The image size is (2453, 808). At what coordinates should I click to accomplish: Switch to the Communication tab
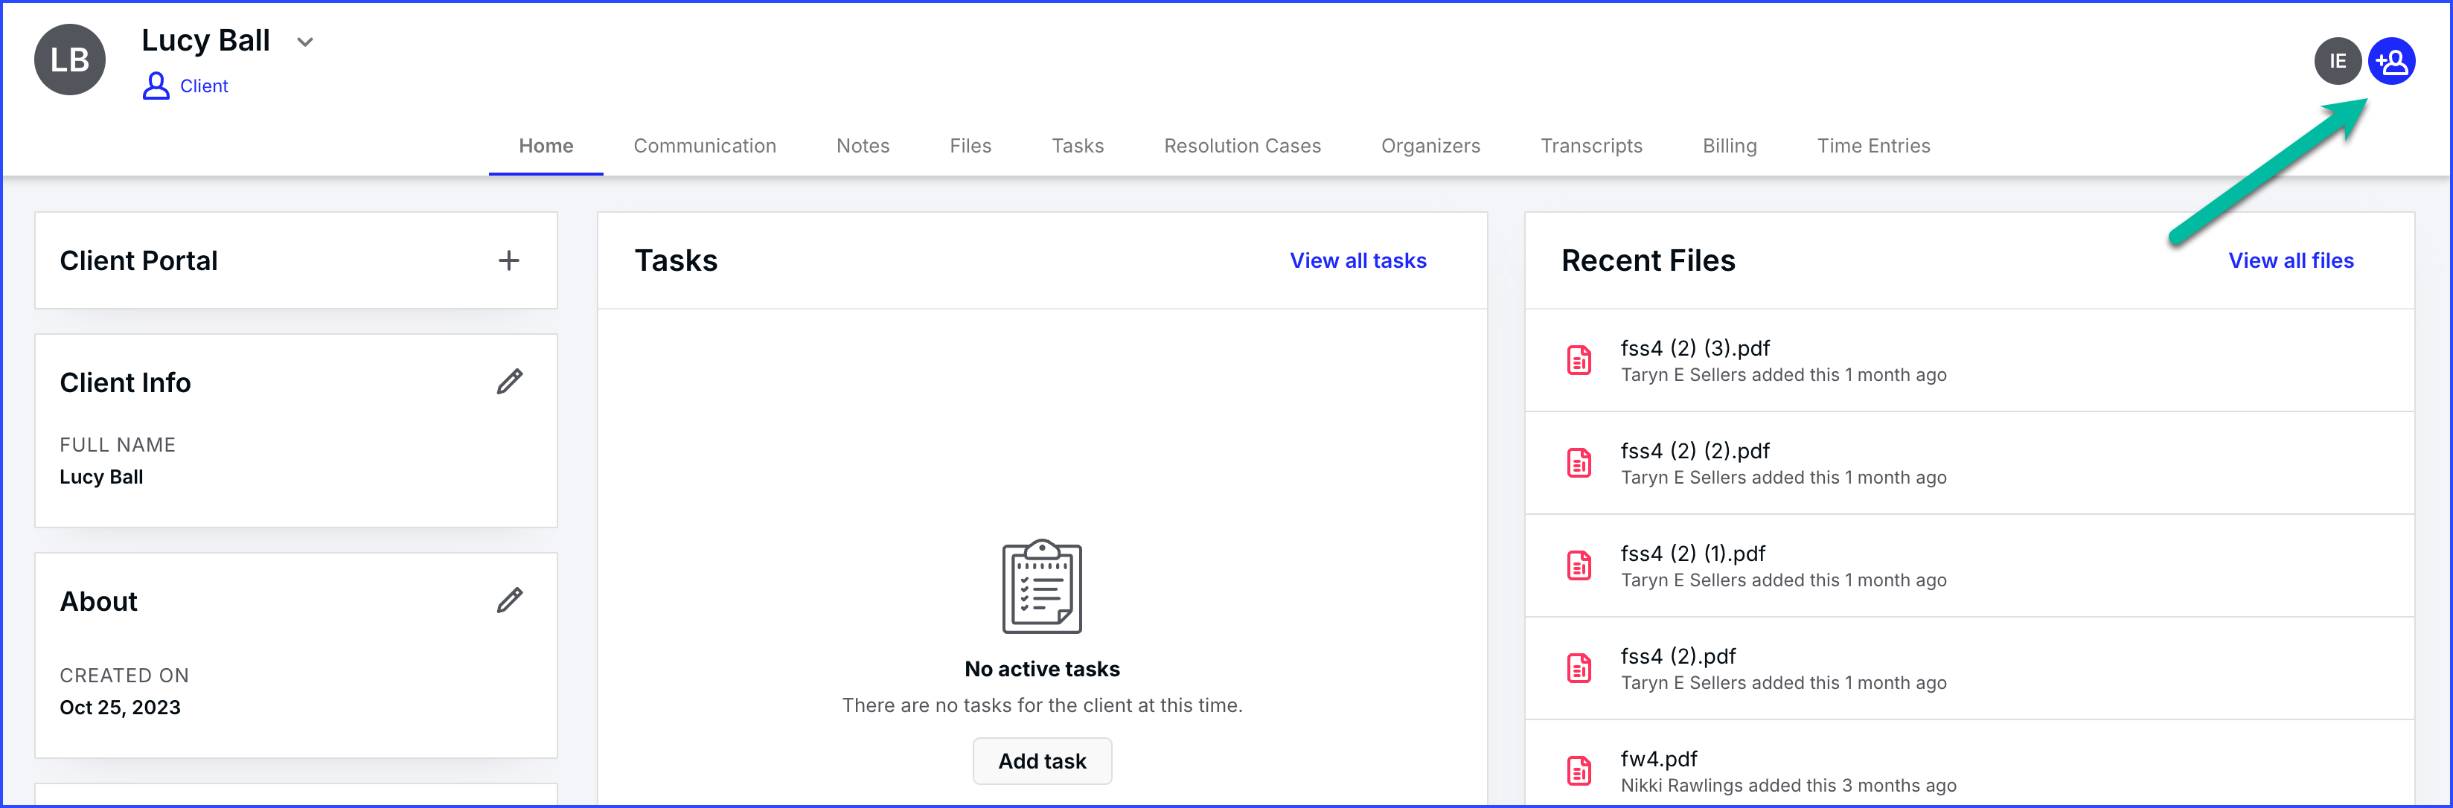(705, 146)
